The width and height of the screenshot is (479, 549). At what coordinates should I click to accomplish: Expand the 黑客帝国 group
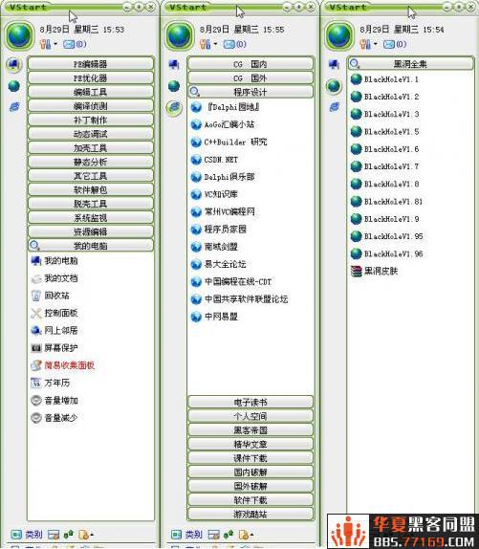250,430
